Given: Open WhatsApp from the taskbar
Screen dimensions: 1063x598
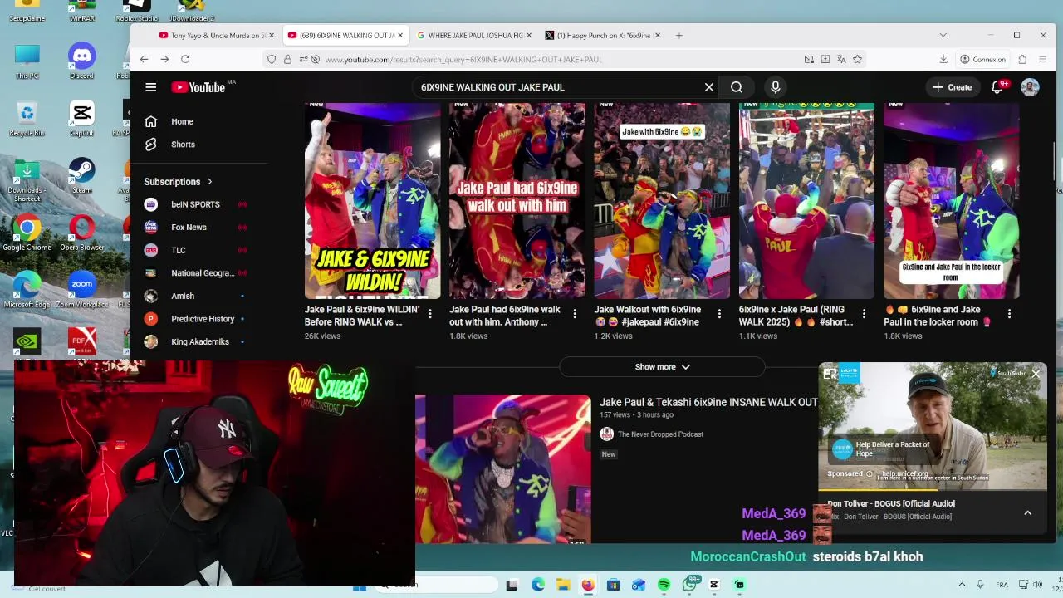Looking at the screenshot, I should tap(689, 585).
